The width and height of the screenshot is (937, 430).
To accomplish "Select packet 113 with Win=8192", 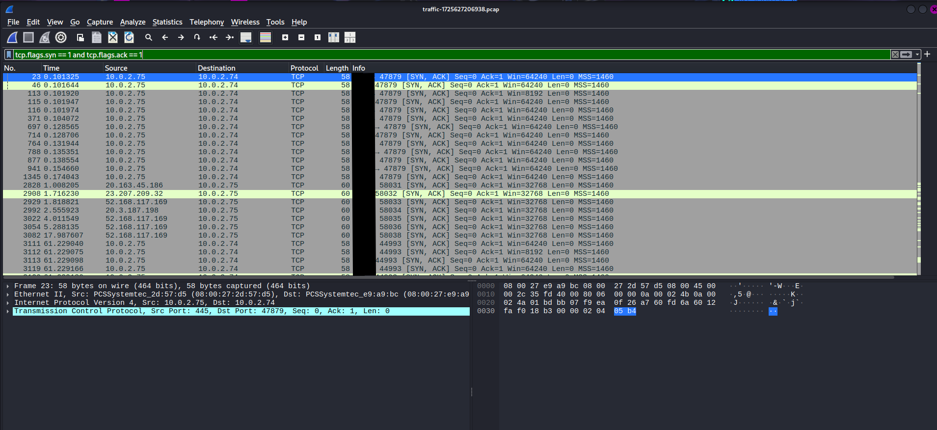I will click(x=460, y=93).
